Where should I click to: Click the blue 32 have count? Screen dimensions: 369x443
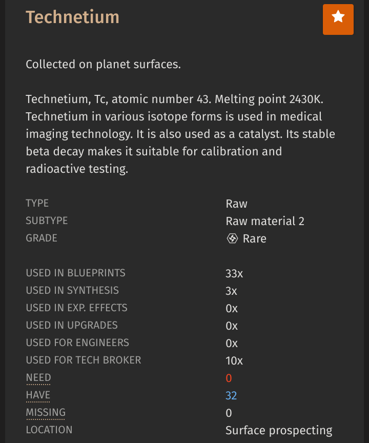coord(231,395)
